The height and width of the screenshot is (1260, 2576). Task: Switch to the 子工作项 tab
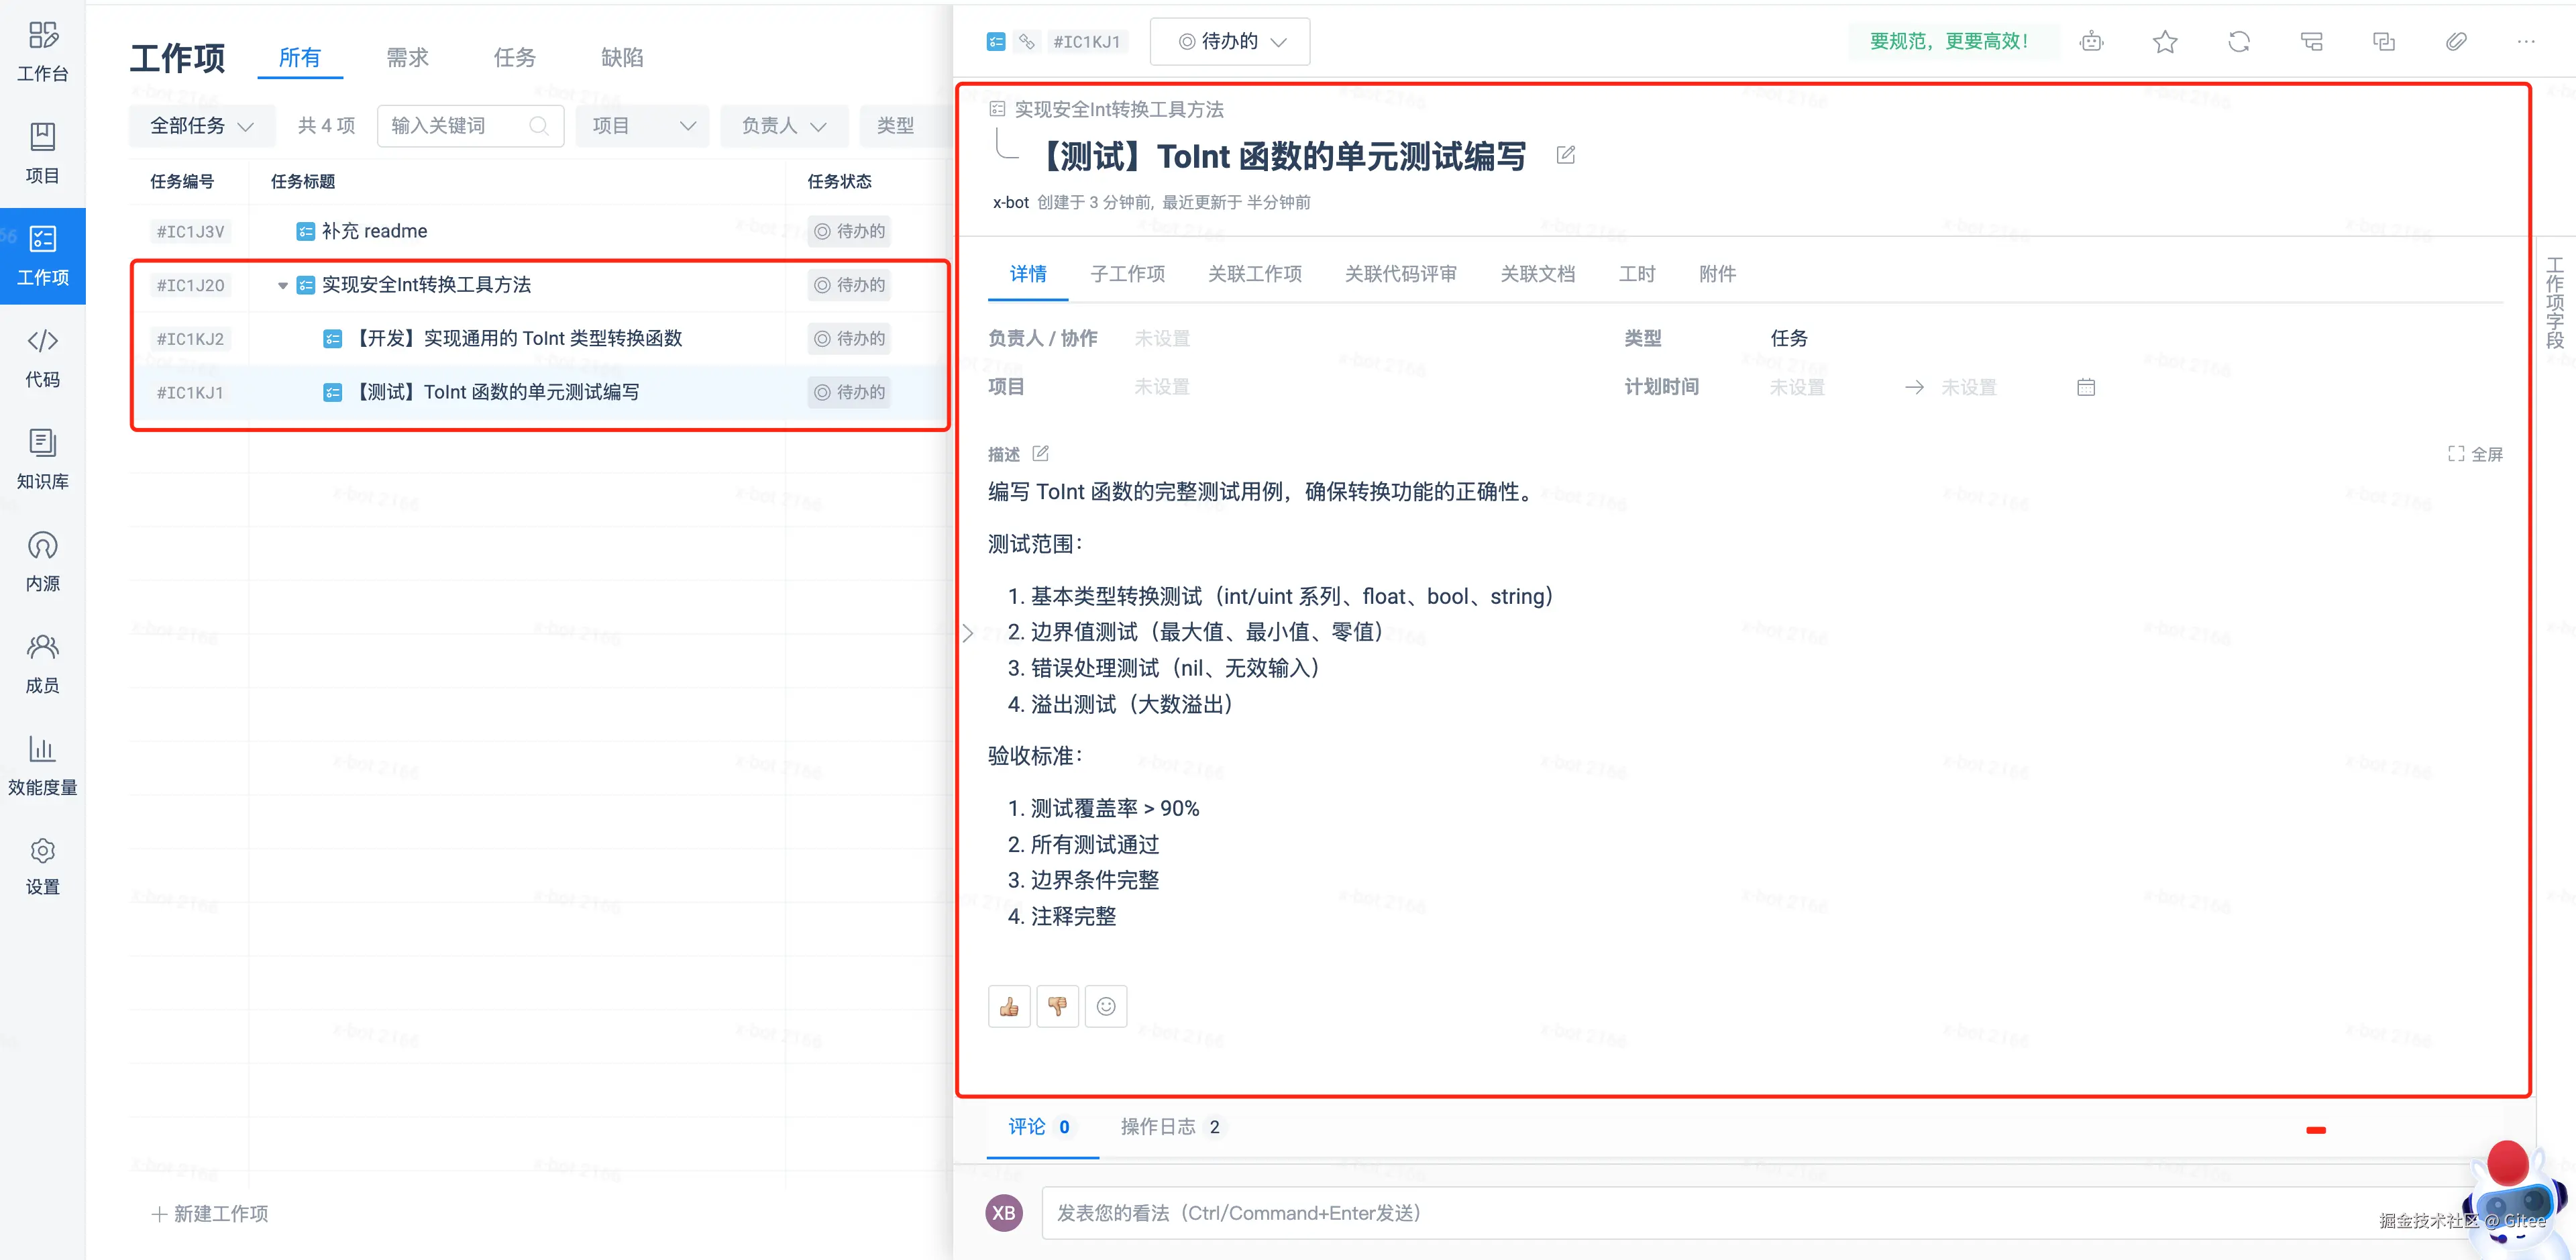tap(1127, 274)
